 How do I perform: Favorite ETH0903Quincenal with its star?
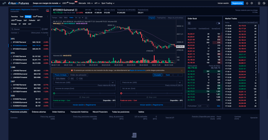[x=11, y=60]
